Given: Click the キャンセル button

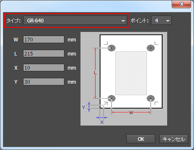Looking at the screenshot, I should pos(174,139).
